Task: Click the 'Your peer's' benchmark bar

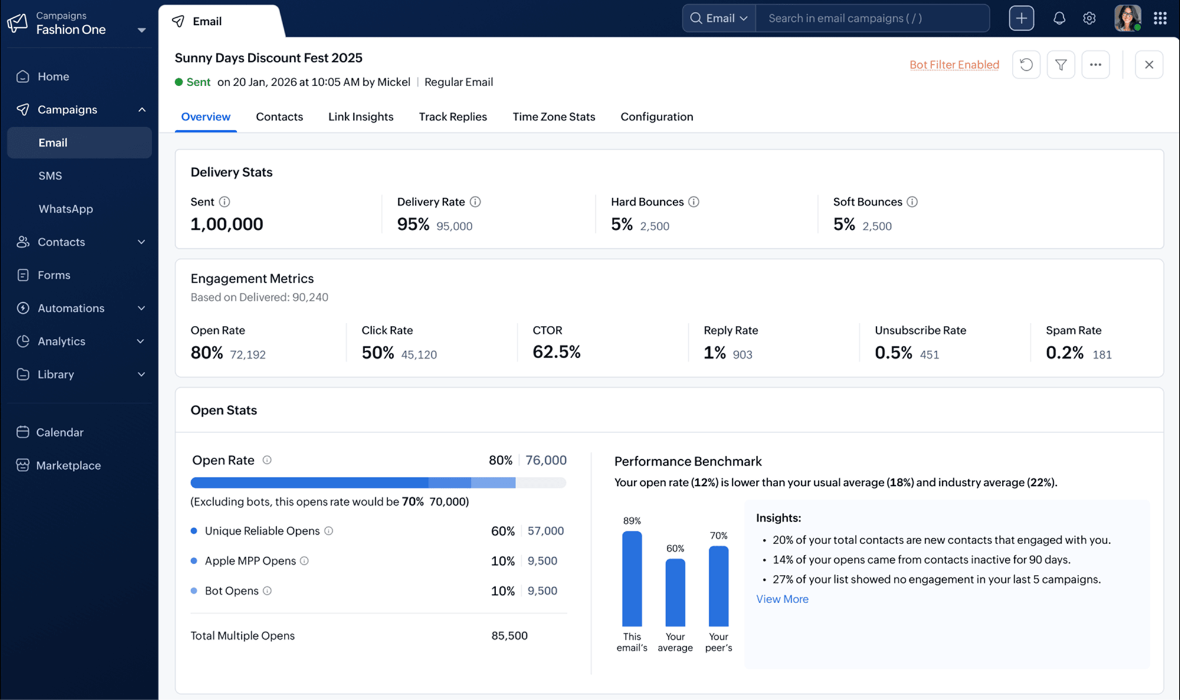Action: (719, 586)
